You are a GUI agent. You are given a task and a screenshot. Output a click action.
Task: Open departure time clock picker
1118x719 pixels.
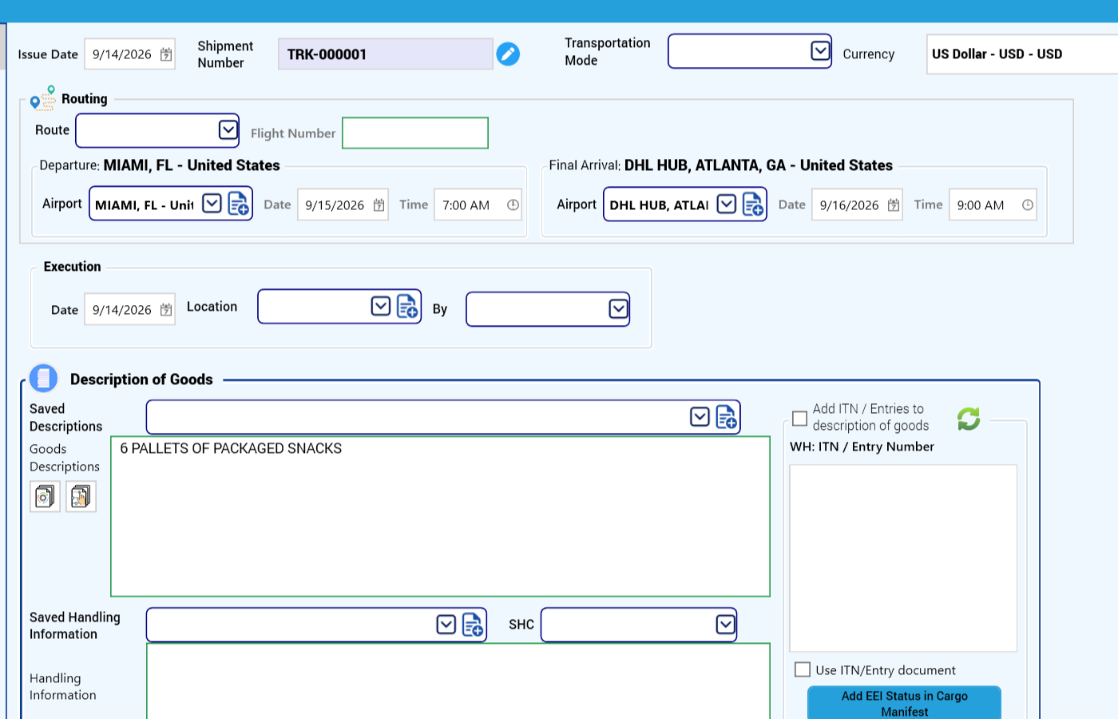point(513,205)
